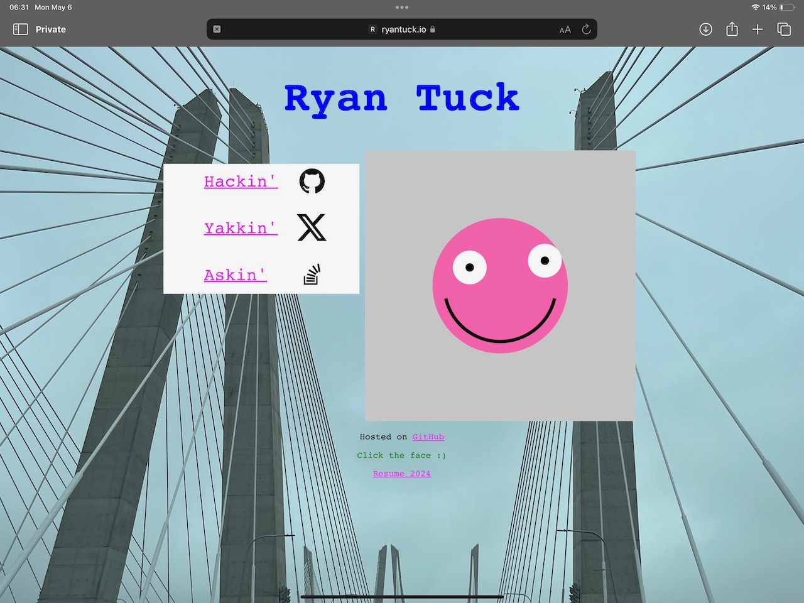804x603 pixels.
Task: Open the AA page settings menu
Action: [x=565, y=30]
